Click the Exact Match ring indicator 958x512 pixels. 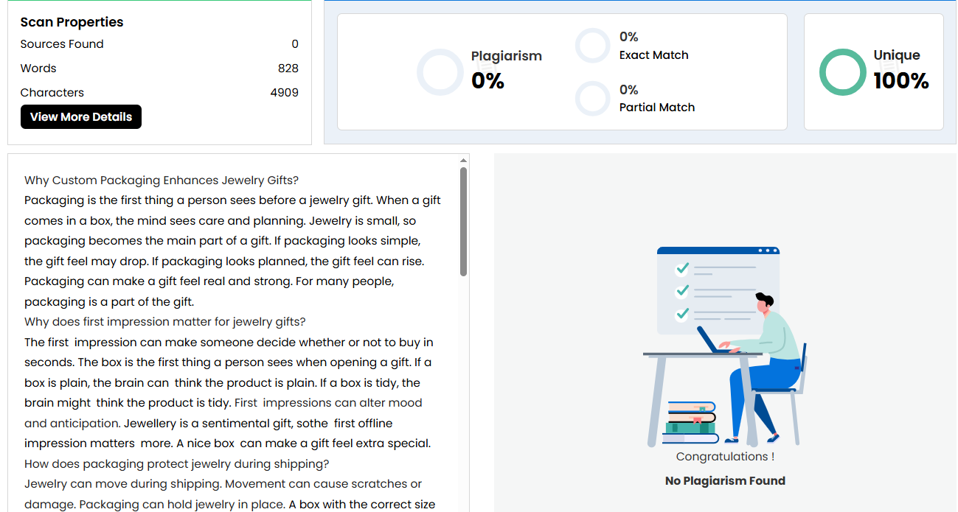(593, 46)
